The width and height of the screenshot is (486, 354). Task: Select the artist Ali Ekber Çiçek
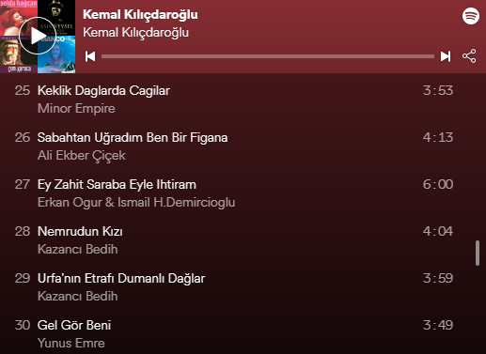[82, 156]
